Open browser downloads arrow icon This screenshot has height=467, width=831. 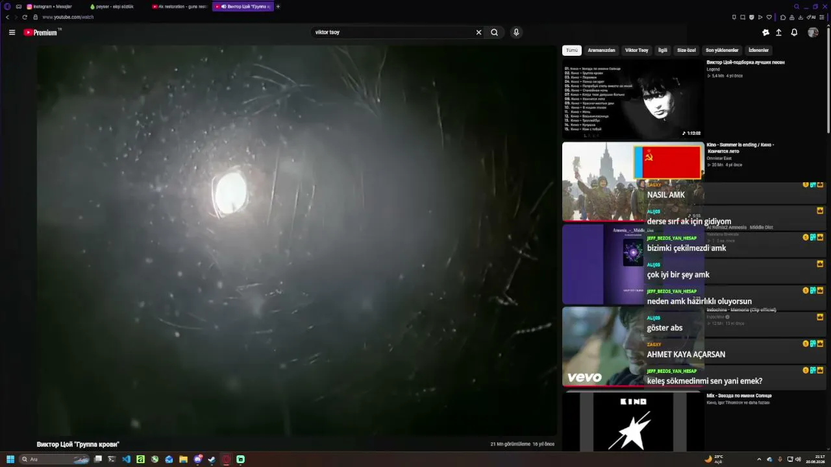pyautogui.click(x=801, y=17)
